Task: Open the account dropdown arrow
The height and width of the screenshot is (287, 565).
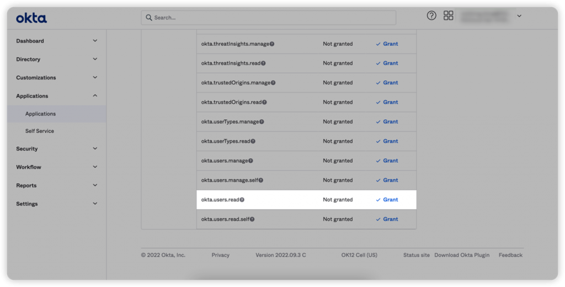Action: tap(519, 16)
